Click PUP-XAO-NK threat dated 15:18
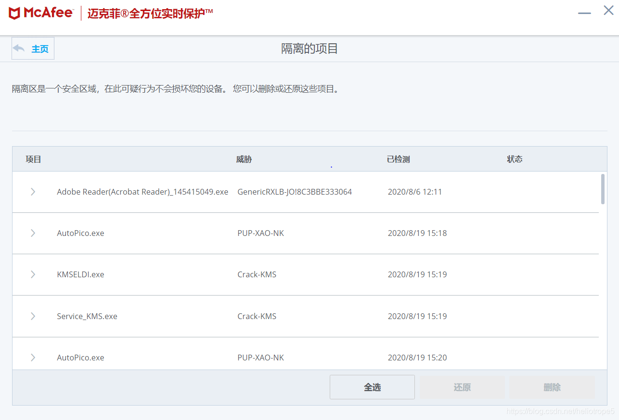Viewport: 619px width, 420px height. (261, 233)
